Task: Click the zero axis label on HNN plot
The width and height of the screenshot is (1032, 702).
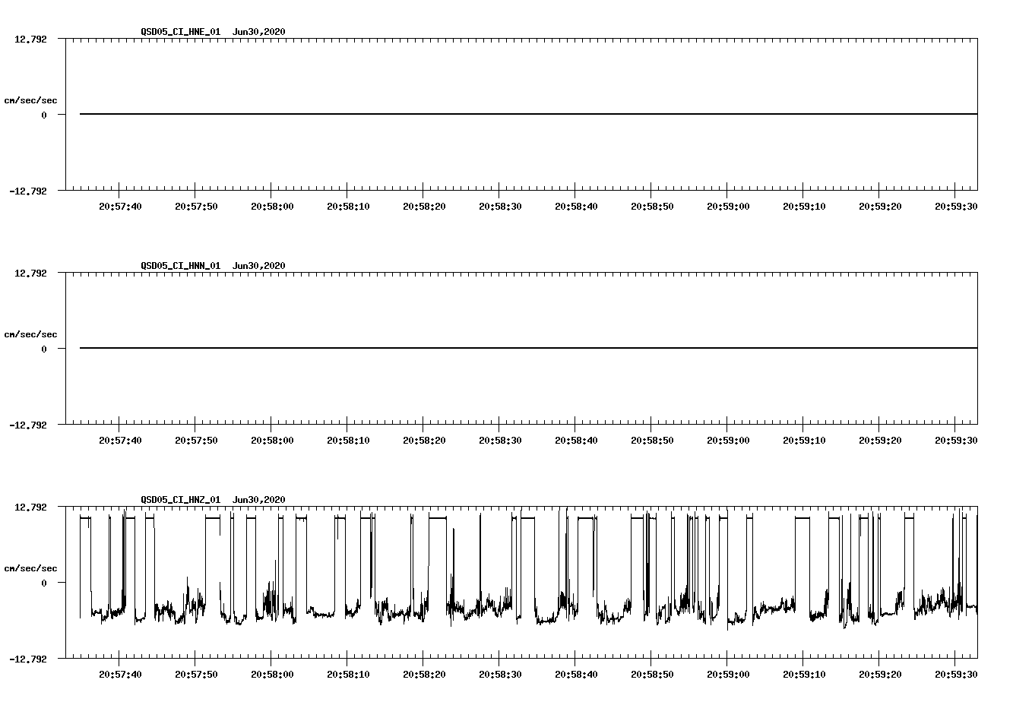Action: click(44, 349)
